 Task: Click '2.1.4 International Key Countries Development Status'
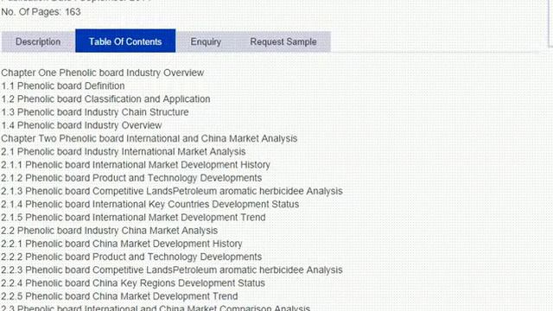149,204
